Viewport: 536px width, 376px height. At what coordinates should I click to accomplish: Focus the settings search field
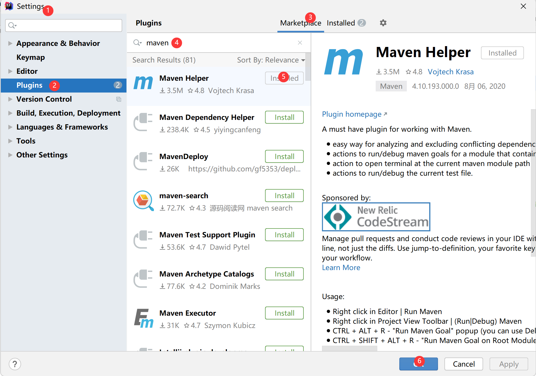[64, 25]
